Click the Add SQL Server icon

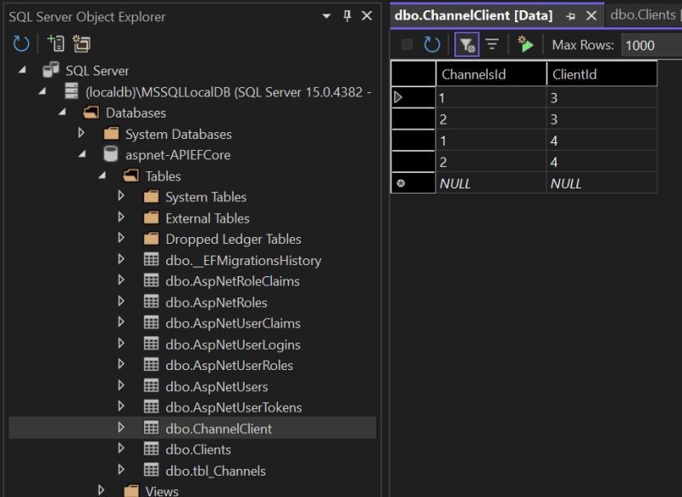click(x=56, y=44)
